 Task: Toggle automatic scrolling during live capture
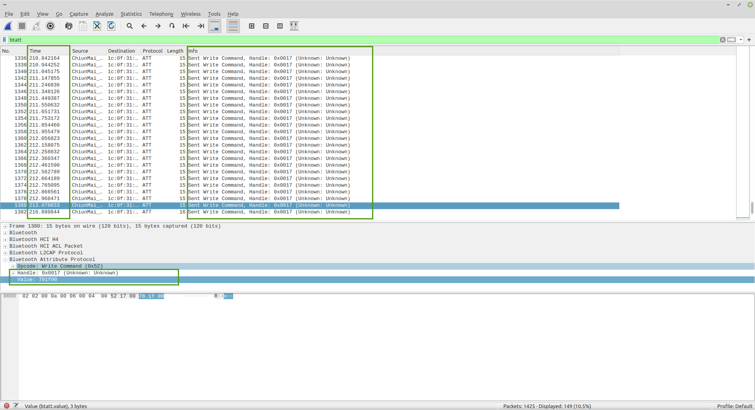[x=215, y=26]
